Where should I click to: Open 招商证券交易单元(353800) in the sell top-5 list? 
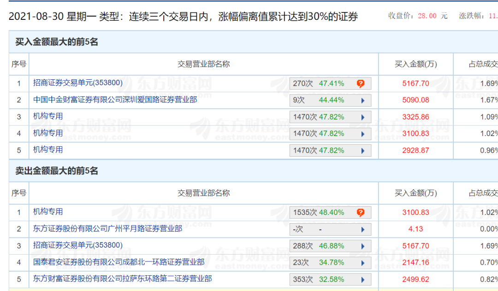click(77, 245)
